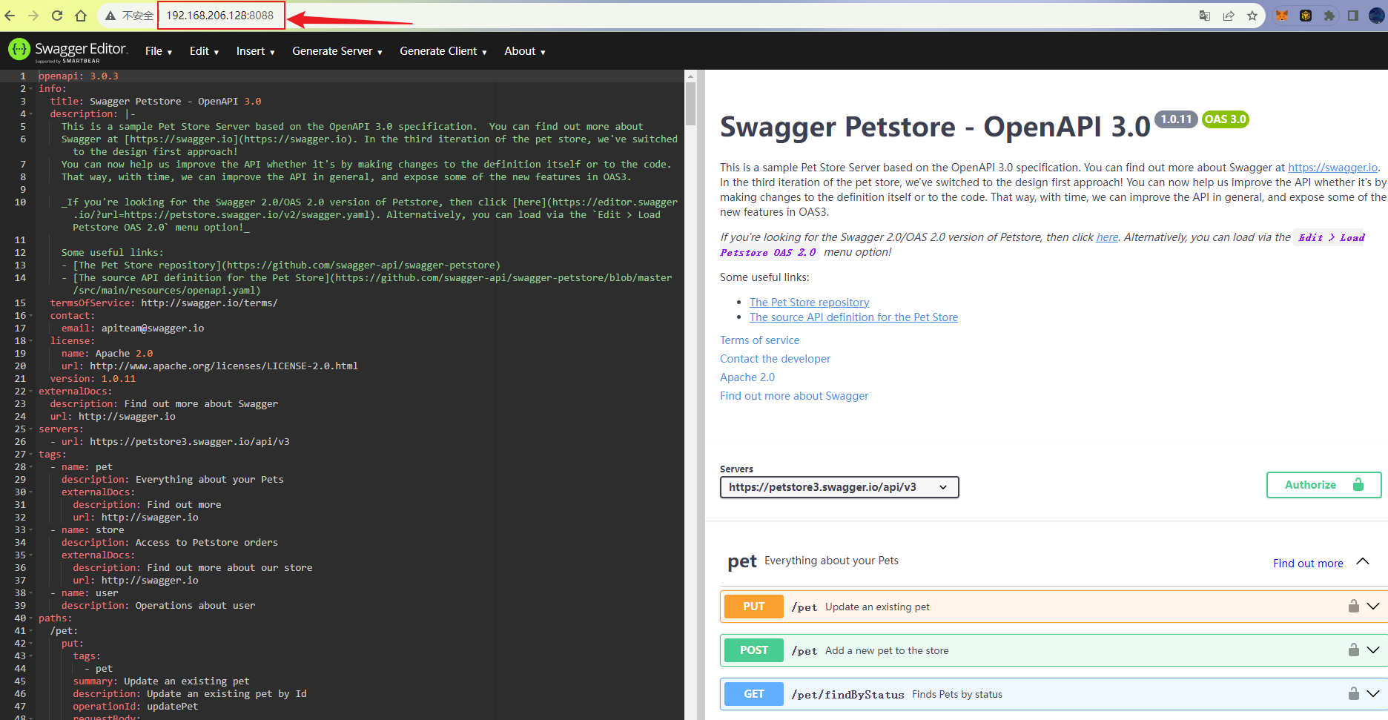Click the not-secure warning triangle icon
The width and height of the screenshot is (1388, 720).
(110, 16)
